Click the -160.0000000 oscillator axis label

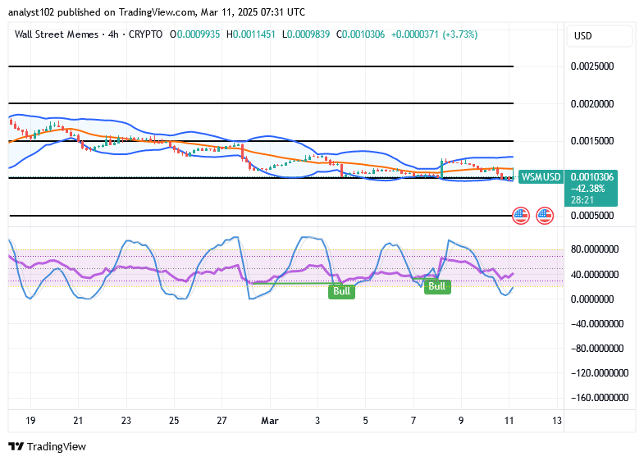tap(599, 397)
